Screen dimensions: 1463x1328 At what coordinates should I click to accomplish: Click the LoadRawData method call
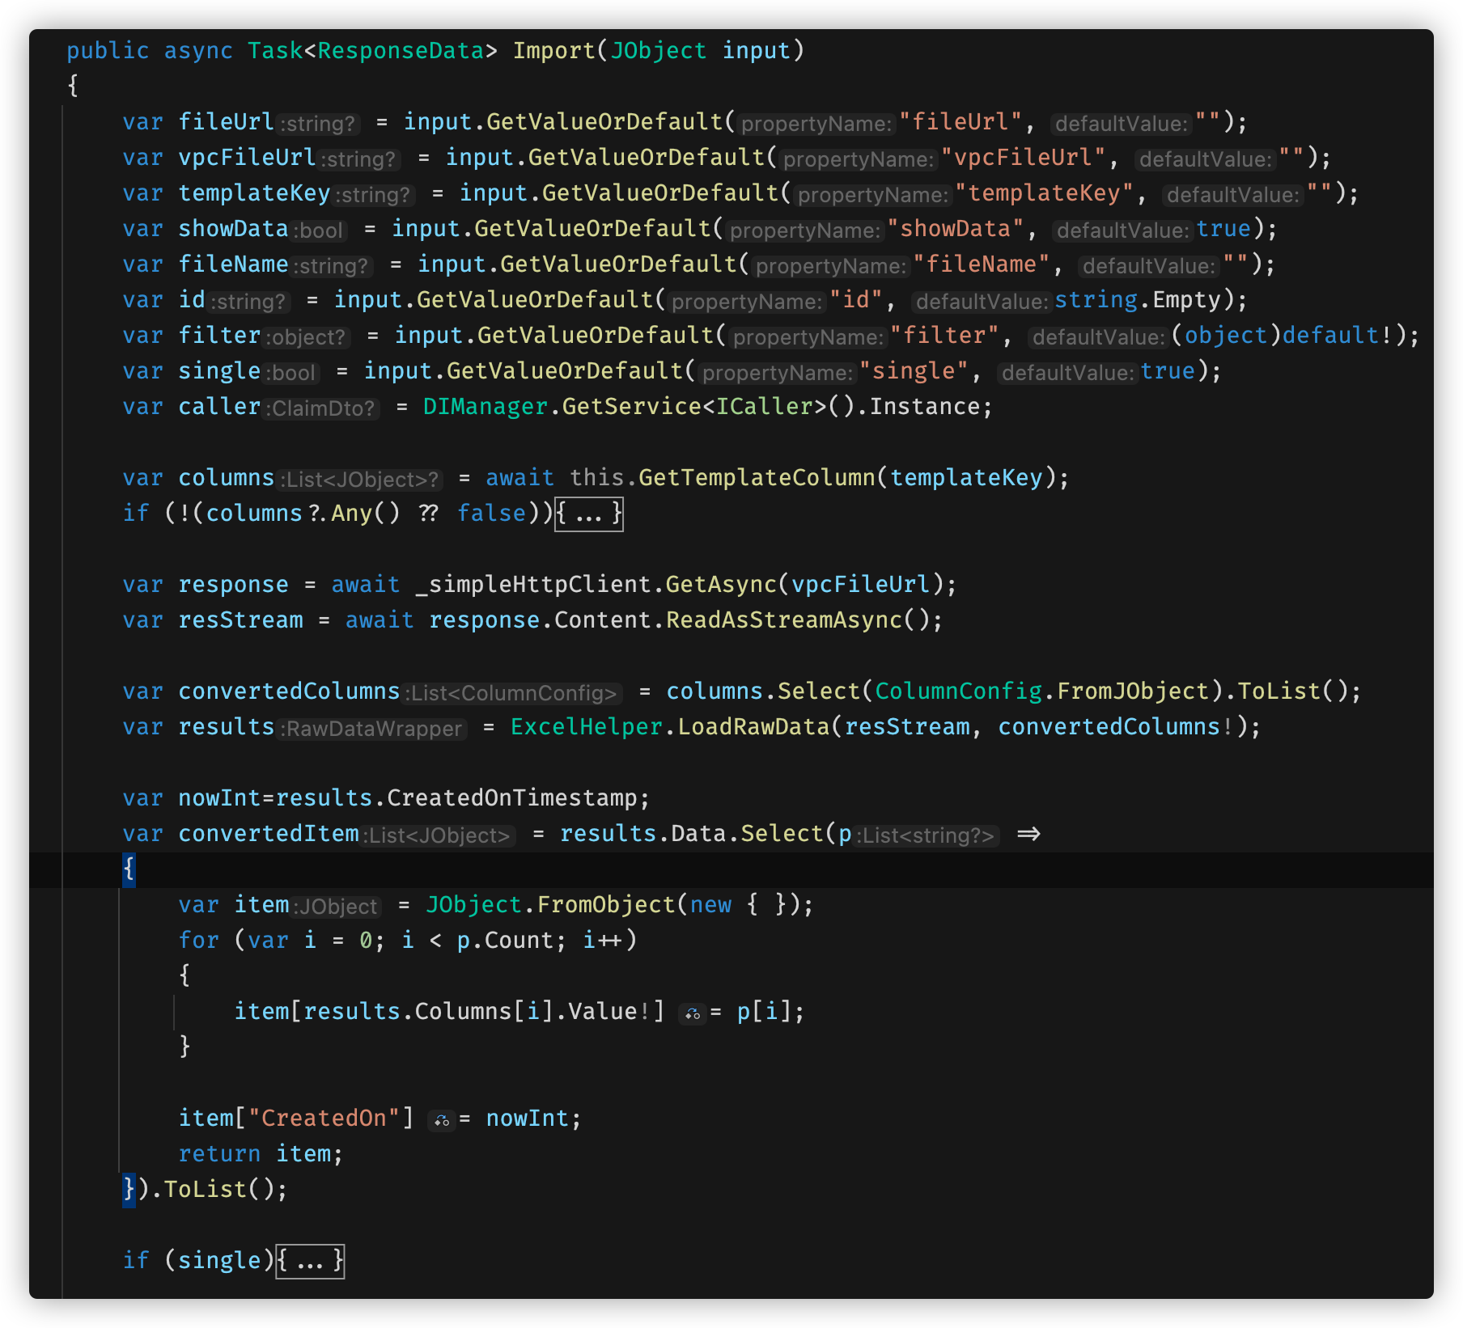tap(753, 726)
